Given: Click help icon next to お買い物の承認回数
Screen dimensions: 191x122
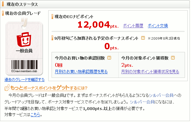Looking at the screenshot, I should pyautogui.click(x=109, y=58).
